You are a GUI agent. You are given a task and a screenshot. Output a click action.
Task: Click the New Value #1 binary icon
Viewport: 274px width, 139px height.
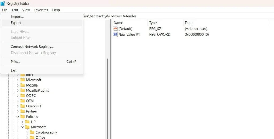(x=116, y=35)
